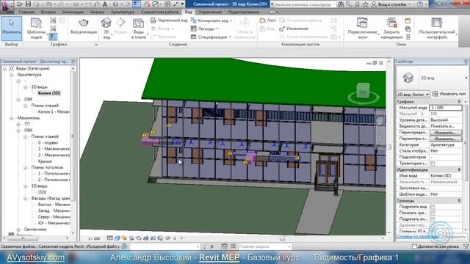Screen dimensions: 470x264
Task: Open Справка по свойствам help link
Action: point(418,237)
